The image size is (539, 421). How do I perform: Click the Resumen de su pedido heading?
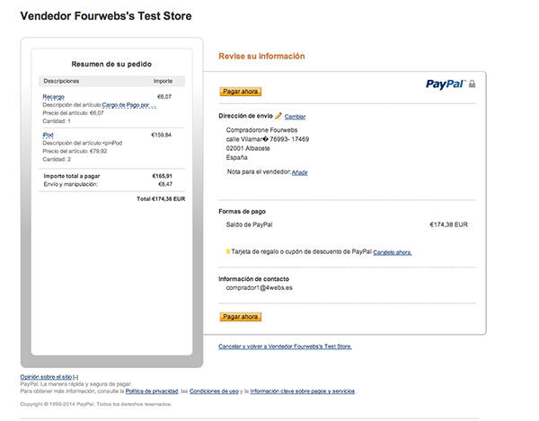pos(111,65)
